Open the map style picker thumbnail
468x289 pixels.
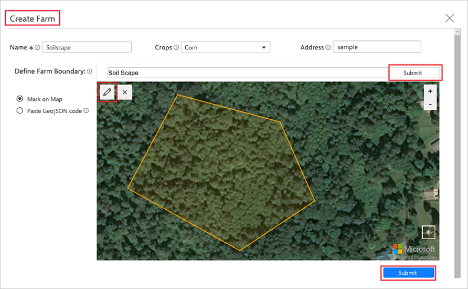(428, 232)
